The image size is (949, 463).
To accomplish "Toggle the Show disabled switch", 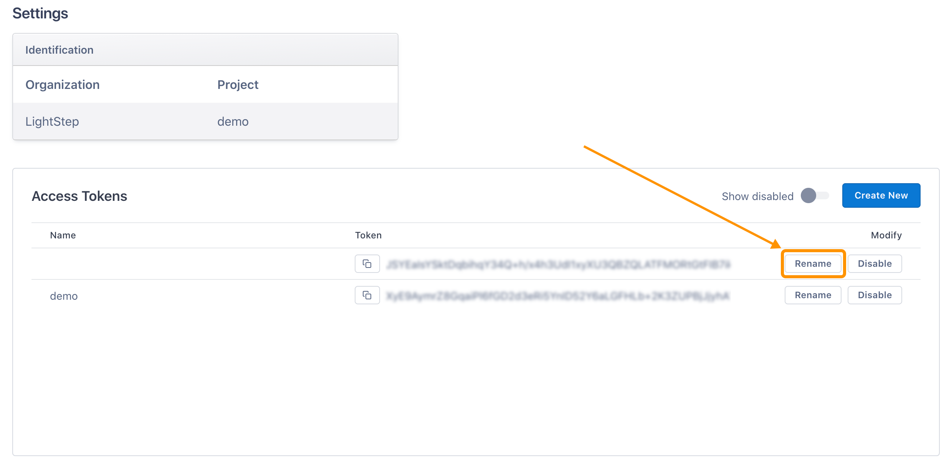I will (x=815, y=196).
